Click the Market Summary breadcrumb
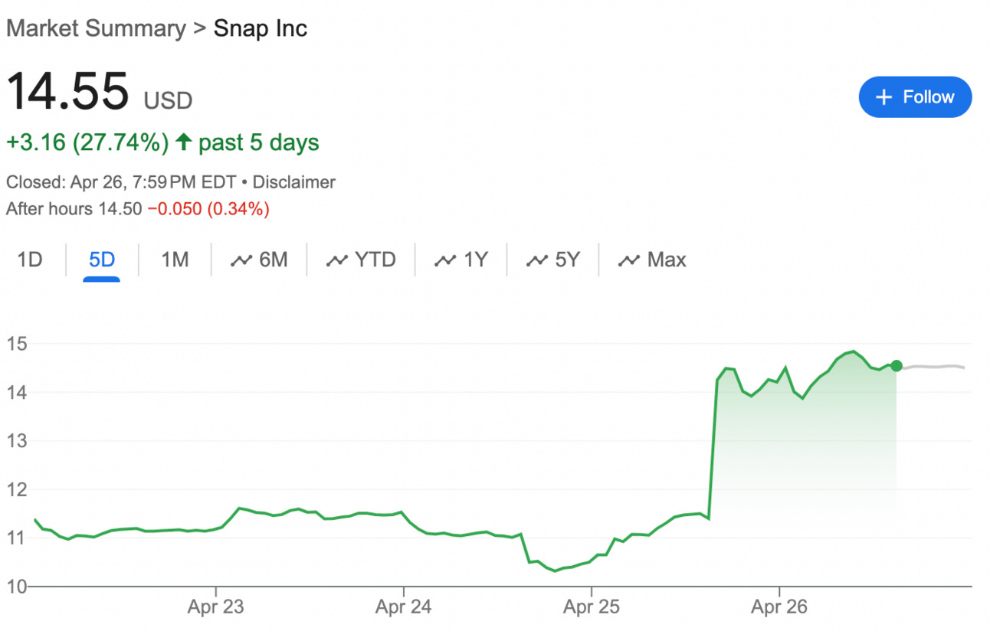 [96, 29]
